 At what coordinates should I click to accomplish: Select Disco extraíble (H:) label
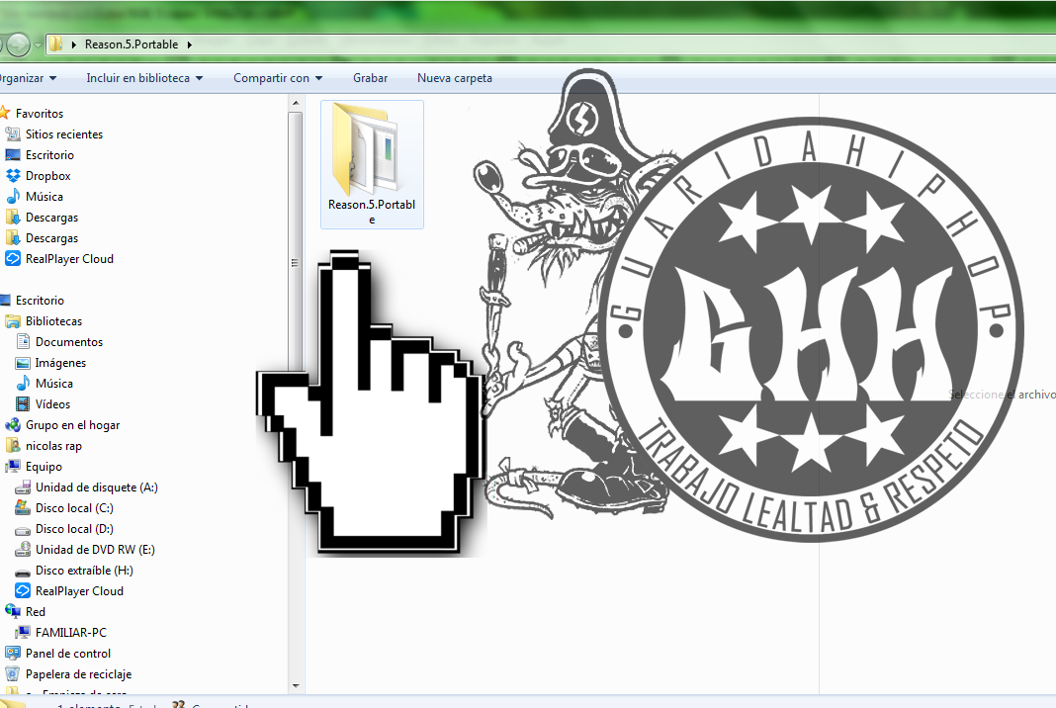point(84,571)
